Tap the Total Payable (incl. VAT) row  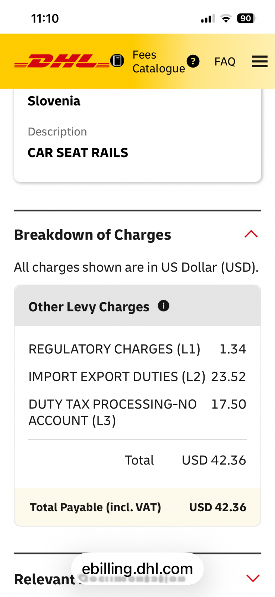[x=137, y=507]
